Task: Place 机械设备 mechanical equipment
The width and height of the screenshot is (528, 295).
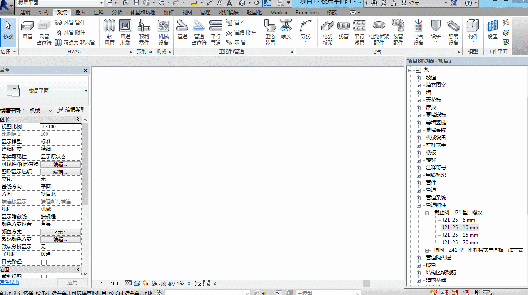Action: [x=164, y=32]
